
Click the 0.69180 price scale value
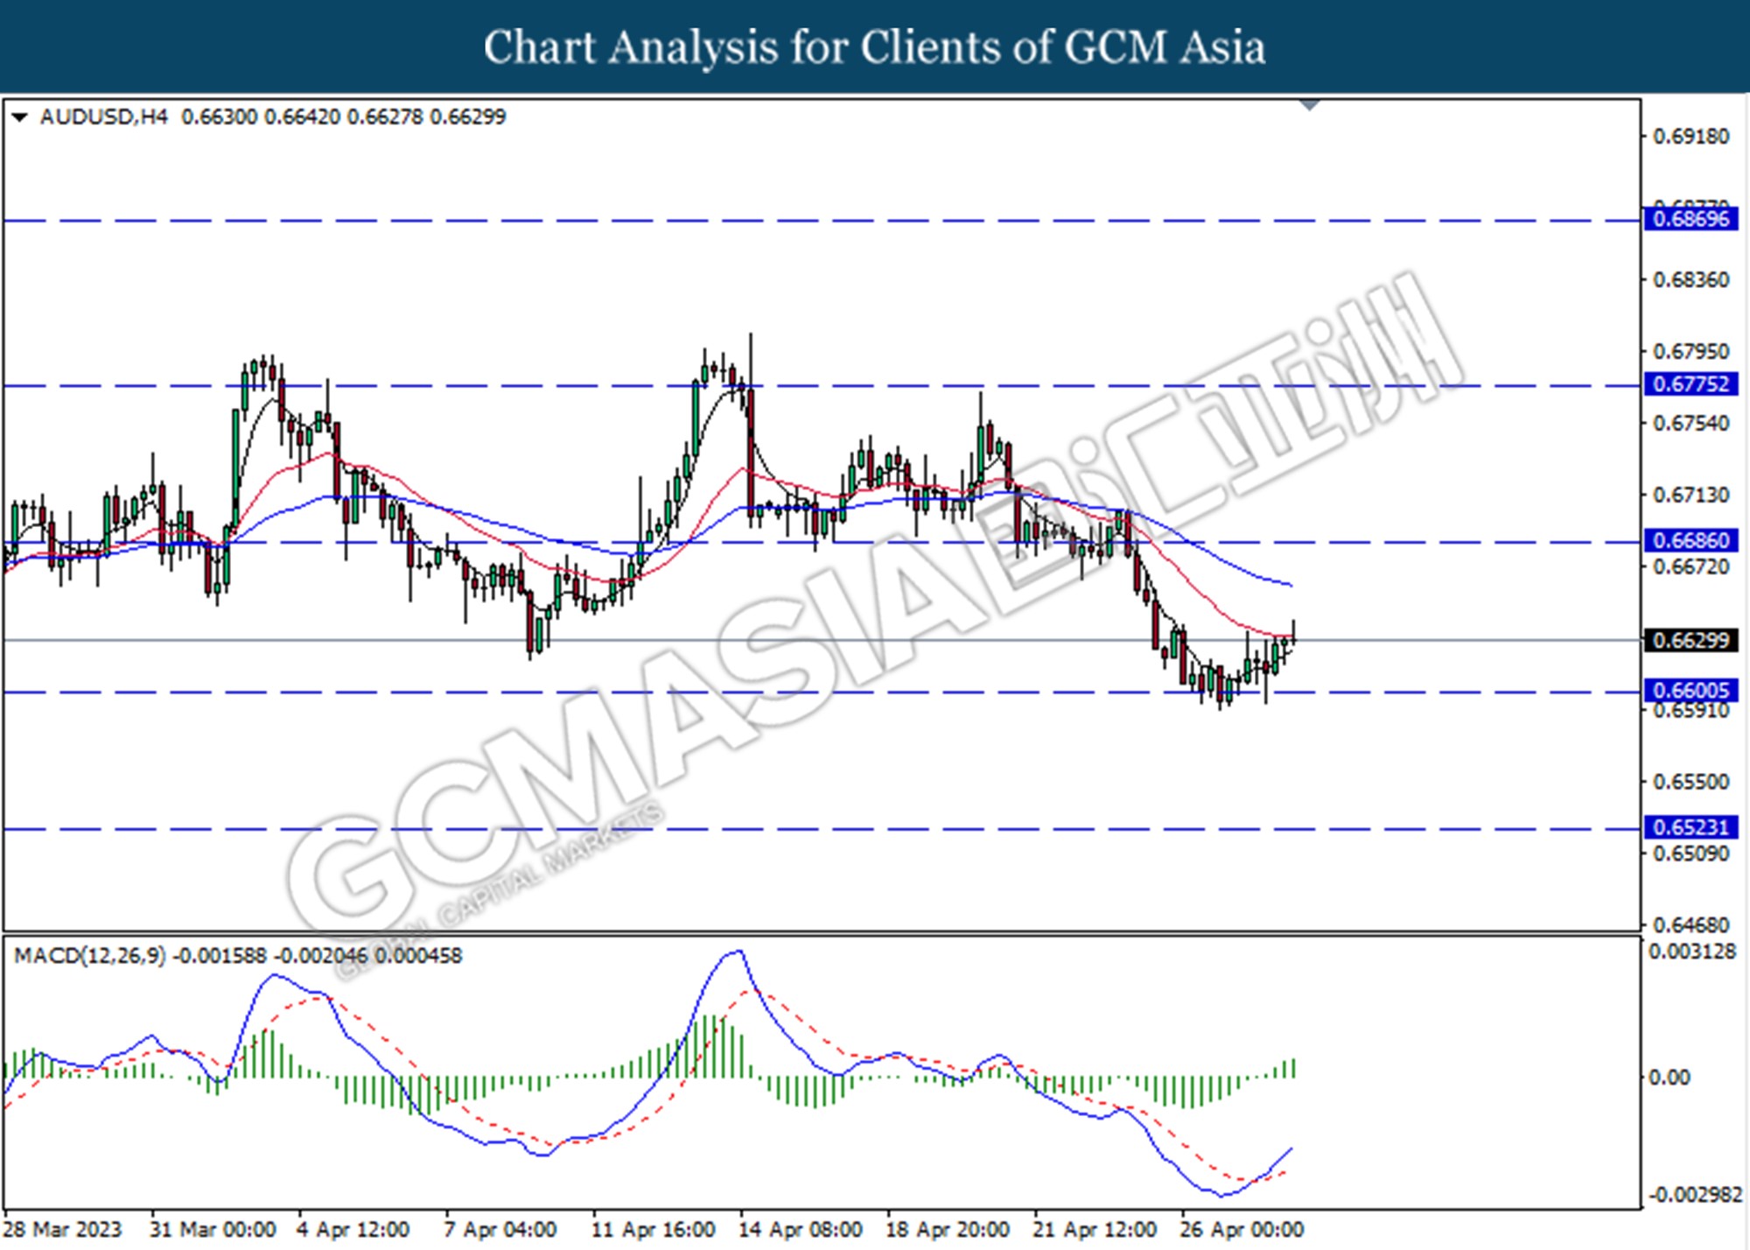point(1690,137)
